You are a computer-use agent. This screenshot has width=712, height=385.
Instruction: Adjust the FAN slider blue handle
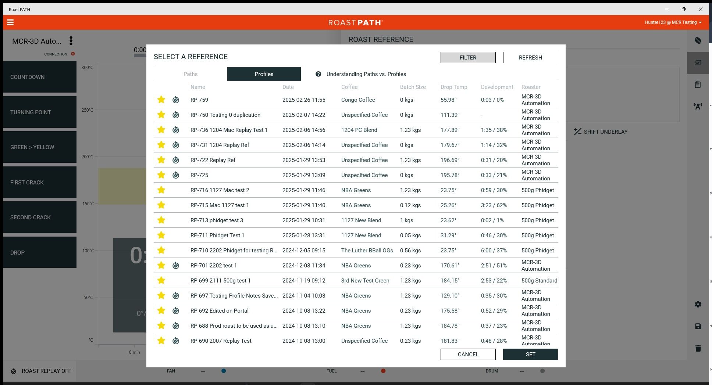(224, 371)
